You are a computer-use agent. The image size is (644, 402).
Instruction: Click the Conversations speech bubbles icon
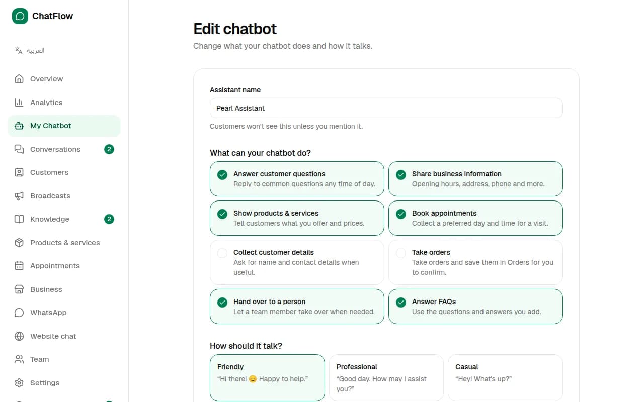pyautogui.click(x=19, y=149)
